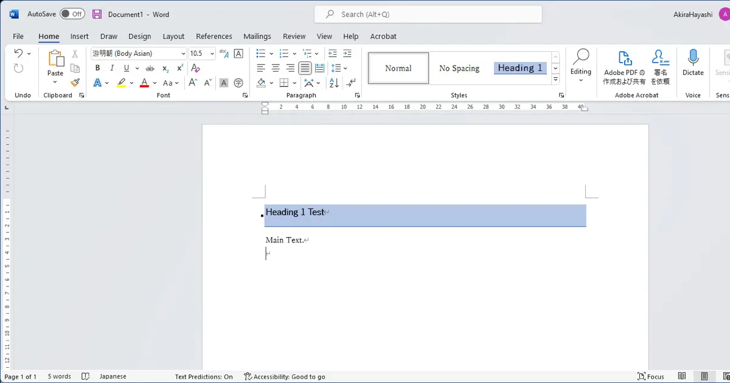Switch to Print Layout view
Viewport: 730px width, 383px height.
(x=704, y=376)
